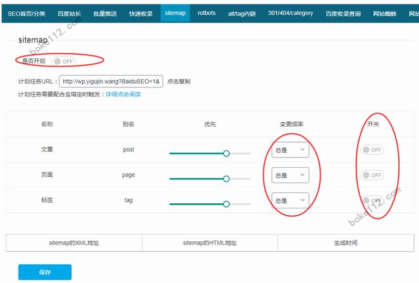Toggle the 是否开启 sitemap switch
Image resolution: width=419 pixels, height=283 pixels.
pos(64,61)
